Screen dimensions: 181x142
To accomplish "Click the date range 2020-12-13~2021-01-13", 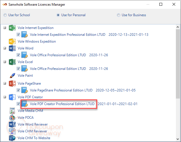I will tap(129, 35).
